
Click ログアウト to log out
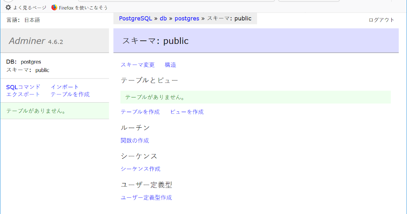pyautogui.click(x=381, y=20)
